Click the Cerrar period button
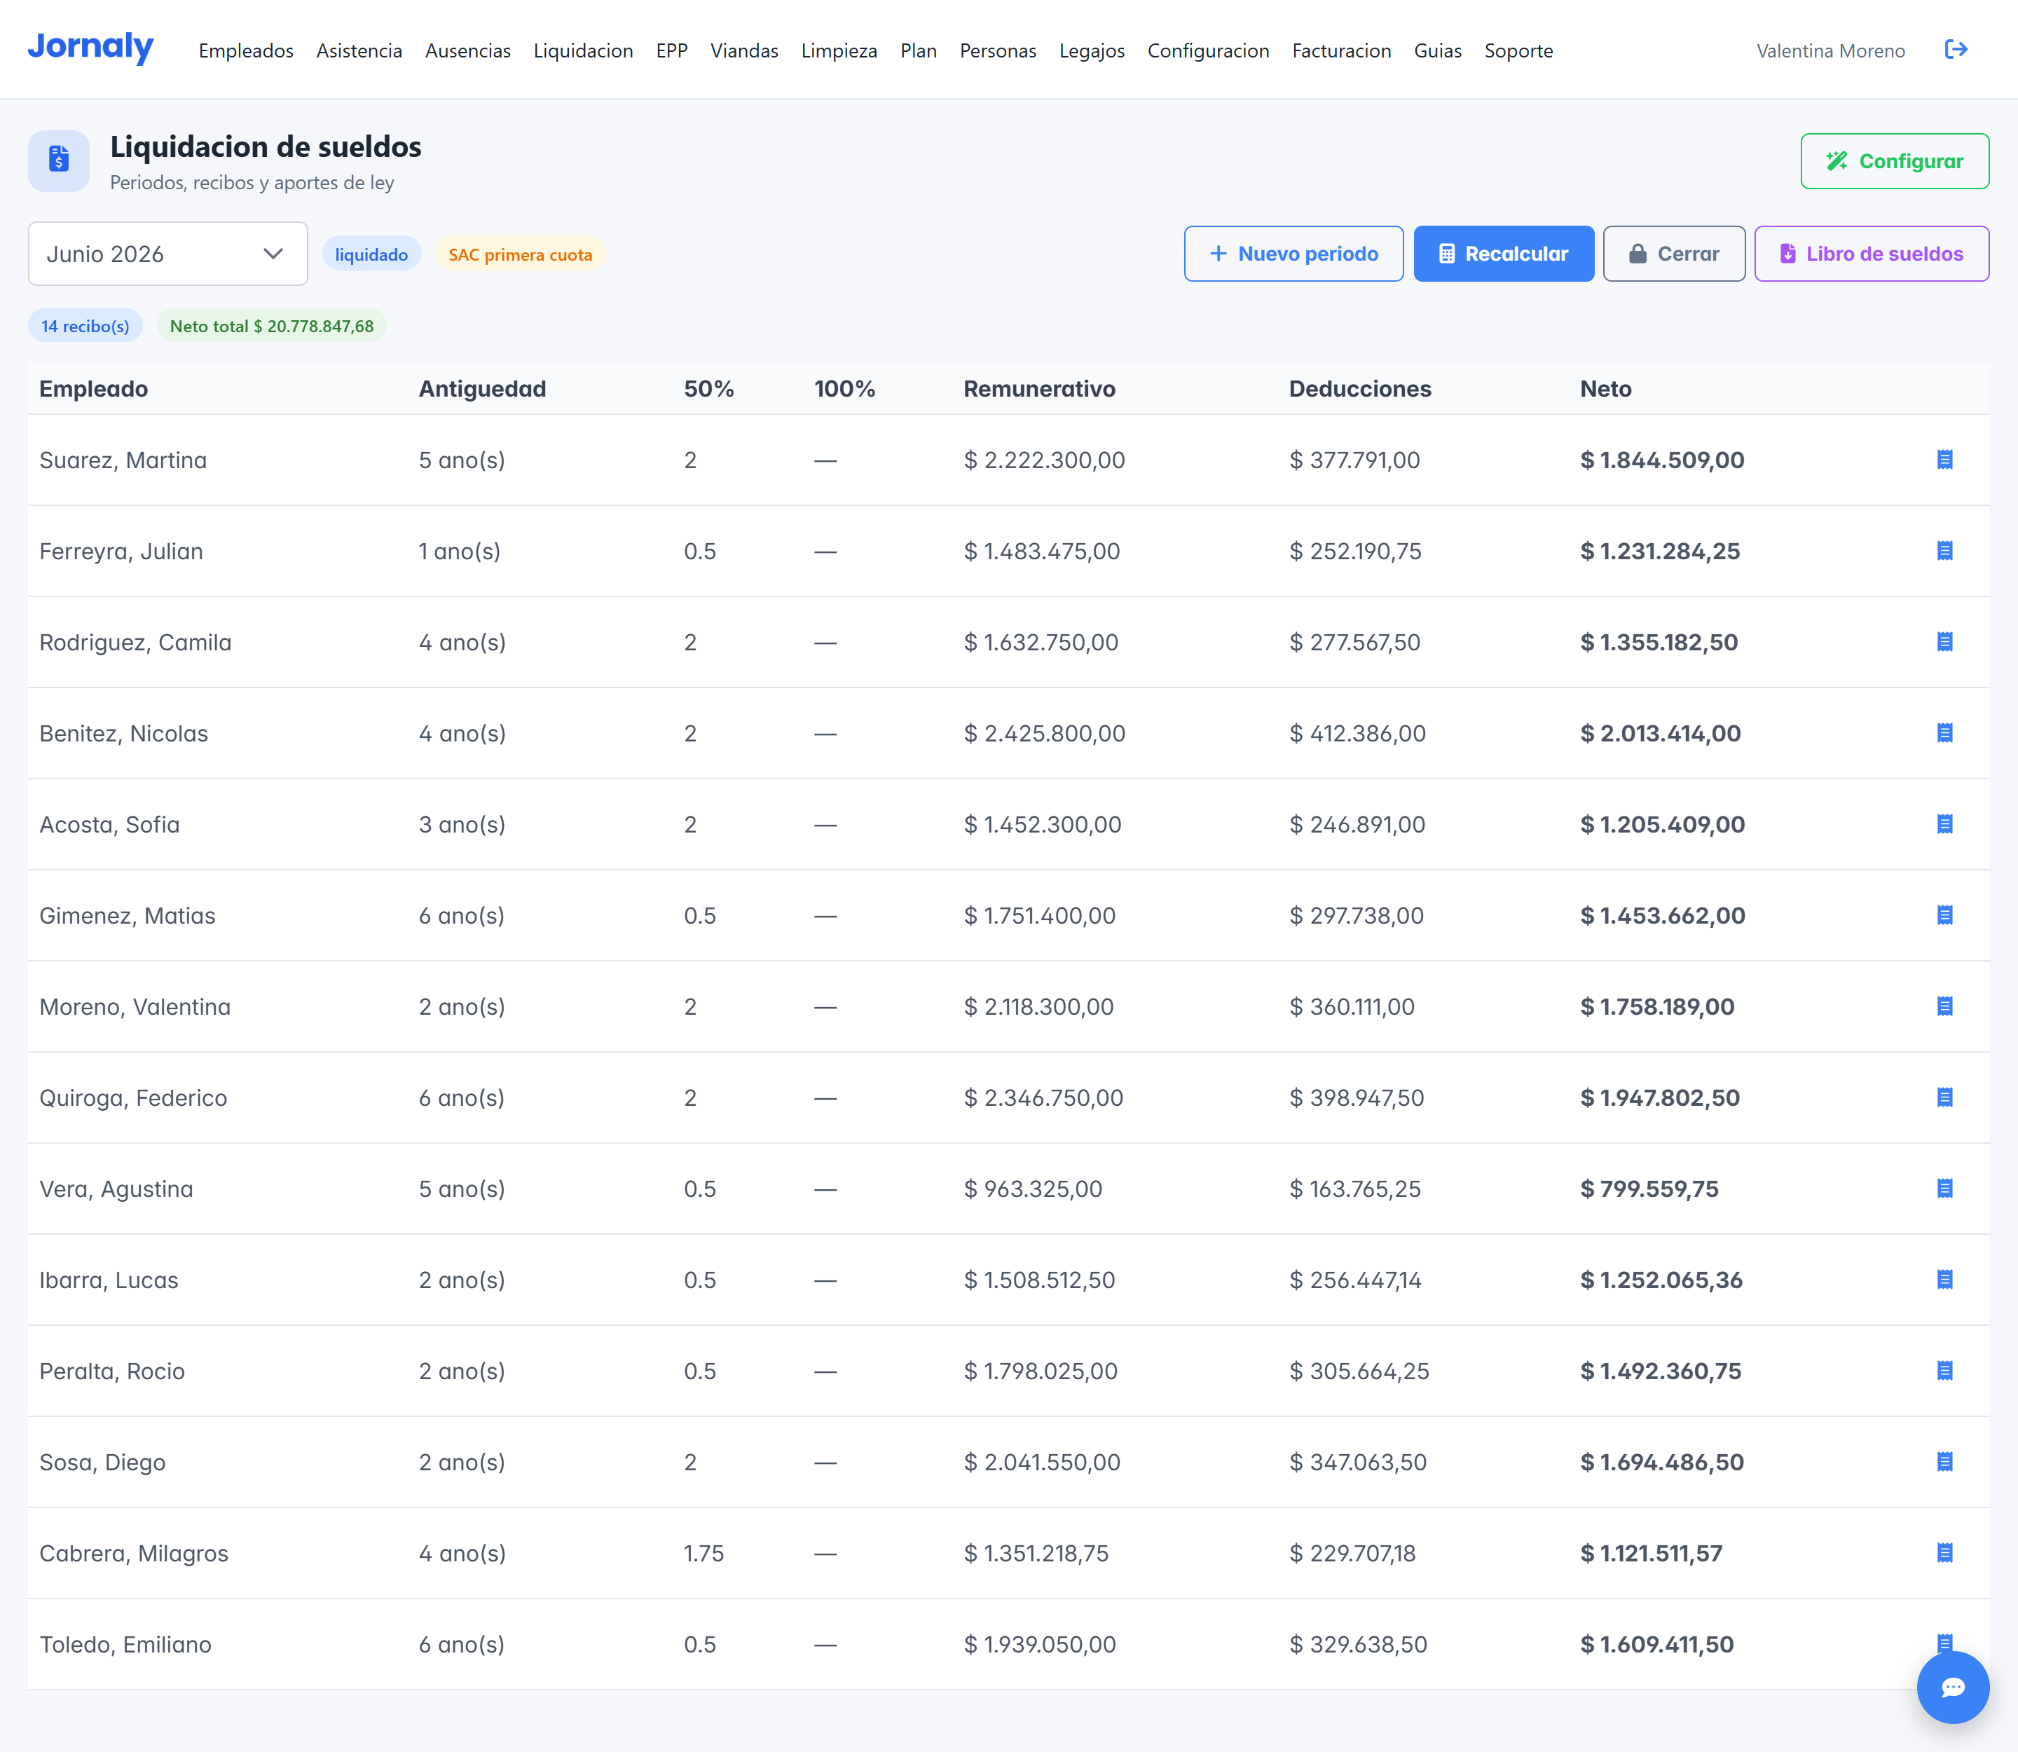2018x1752 pixels. (1674, 254)
